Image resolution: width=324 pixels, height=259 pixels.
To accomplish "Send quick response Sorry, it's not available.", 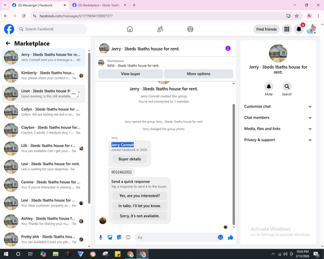I will click(139, 216).
